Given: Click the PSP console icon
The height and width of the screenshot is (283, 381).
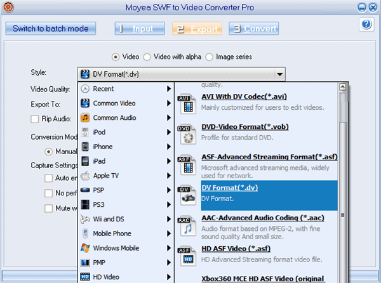Looking at the screenshot, I should tap(85, 190).
